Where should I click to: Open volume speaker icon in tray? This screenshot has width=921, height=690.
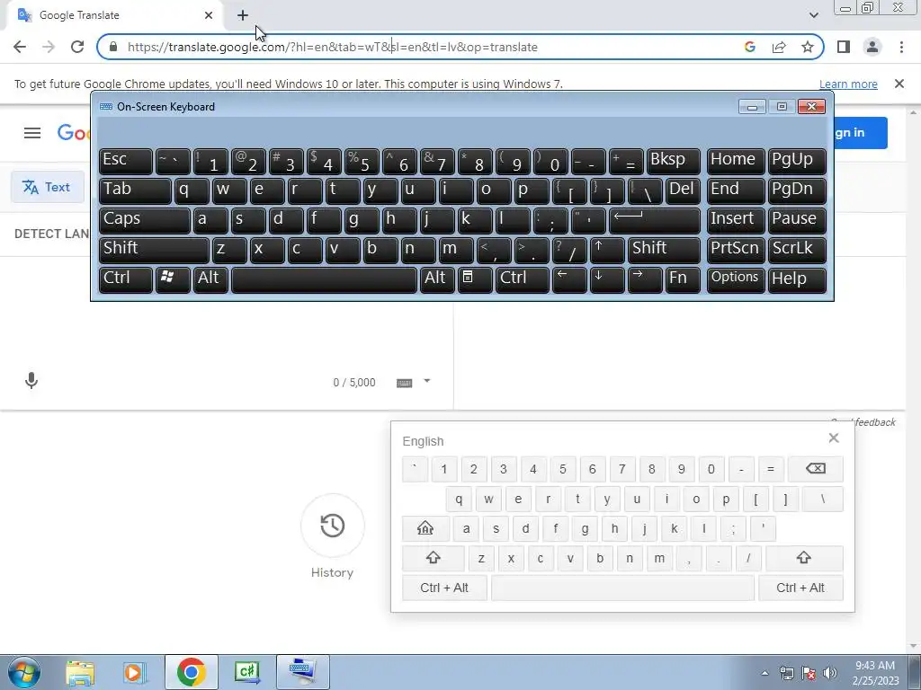(x=830, y=673)
